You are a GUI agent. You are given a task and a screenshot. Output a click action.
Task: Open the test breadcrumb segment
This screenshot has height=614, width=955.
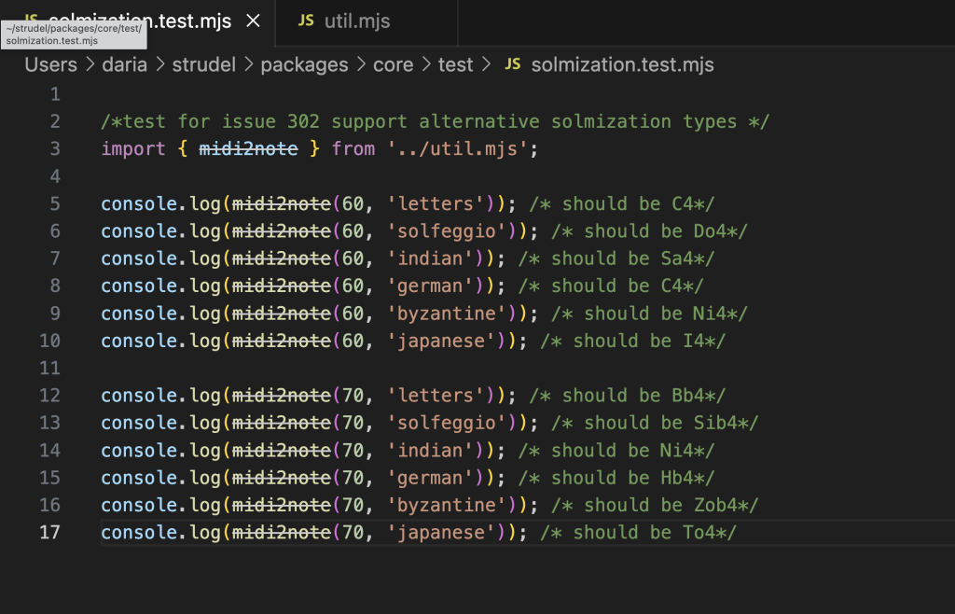[x=455, y=64]
